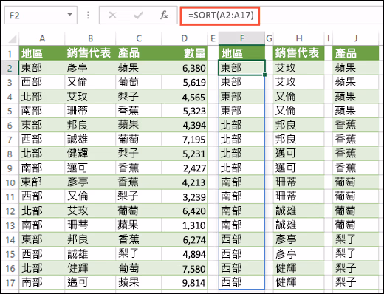
Task: Select row 5 header
Action: [10, 111]
